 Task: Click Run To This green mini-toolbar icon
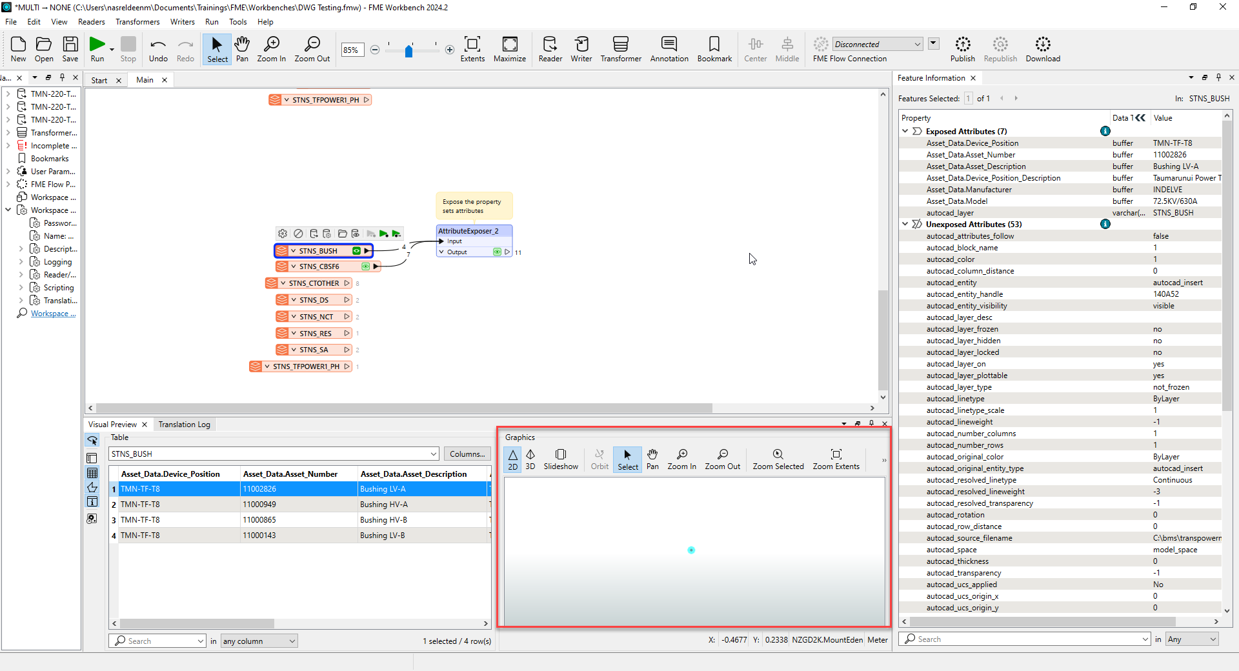[384, 234]
